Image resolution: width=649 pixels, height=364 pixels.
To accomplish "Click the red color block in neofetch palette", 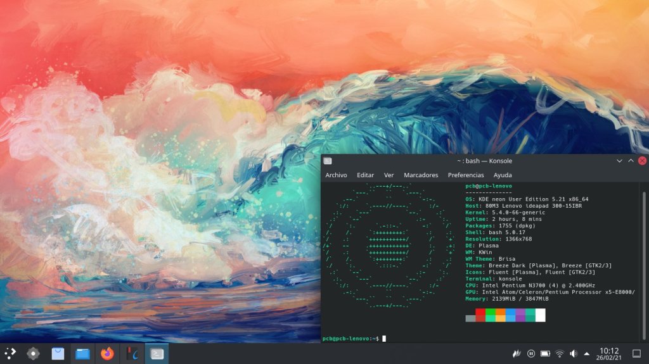I will coord(480,315).
